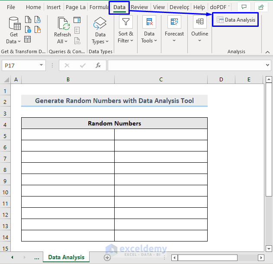Switch to the Review tab
Viewport: 273px width, 264px height.
click(x=139, y=7)
